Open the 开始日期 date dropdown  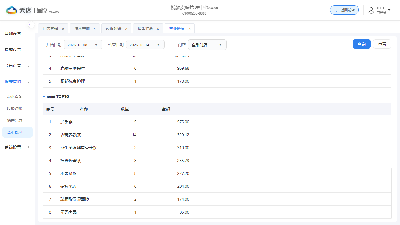pyautogui.click(x=83, y=45)
